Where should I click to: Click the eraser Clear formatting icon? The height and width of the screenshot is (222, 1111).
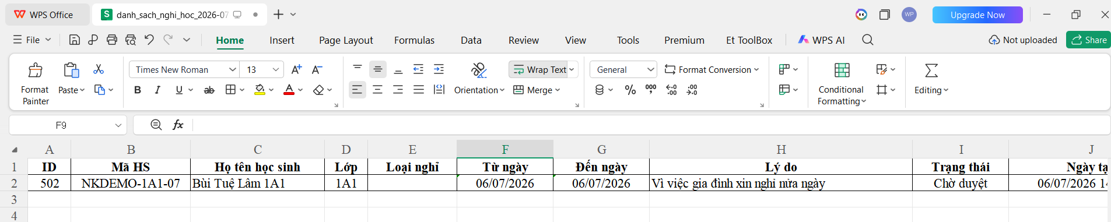[318, 90]
